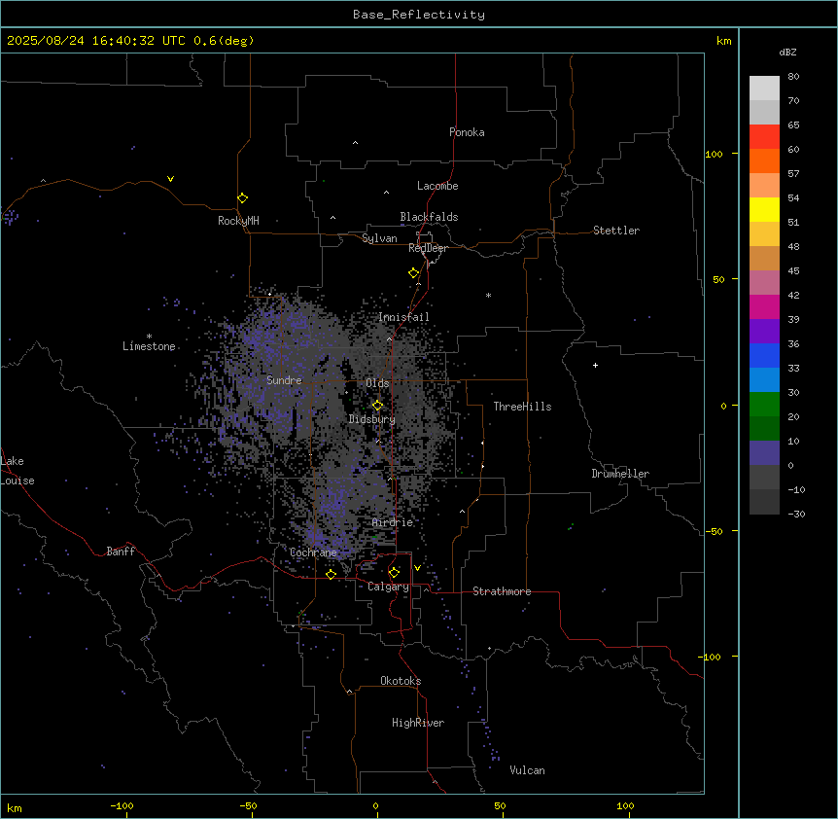Image resolution: width=838 pixels, height=819 pixels.
Task: Click the Limestone label
Action: pyautogui.click(x=149, y=346)
